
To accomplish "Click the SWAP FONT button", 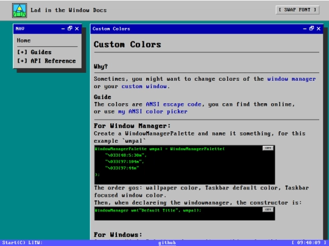I will click(297, 10).
